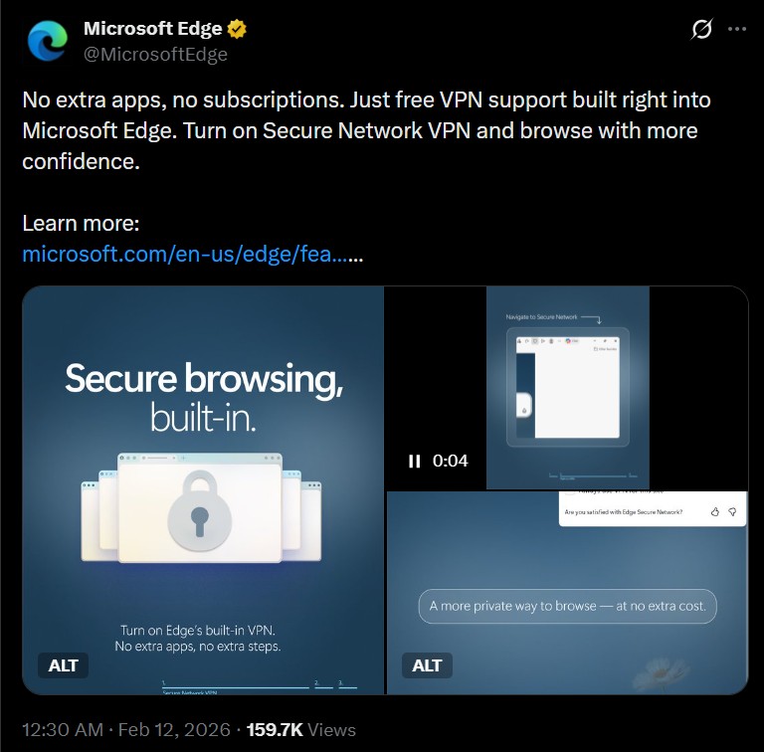Image resolution: width=764 pixels, height=752 pixels.
Task: Pause the video in the tweet
Action: [414, 461]
